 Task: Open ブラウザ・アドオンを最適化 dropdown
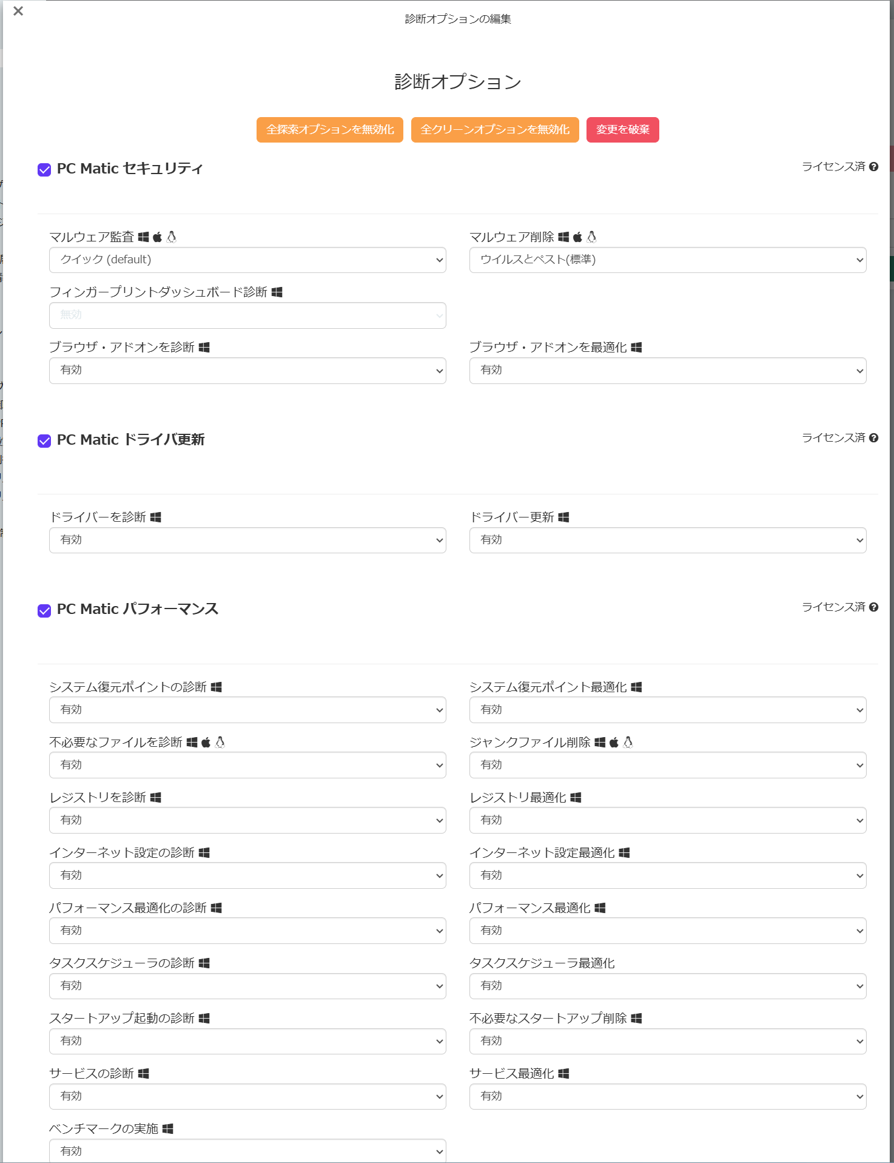[x=668, y=371]
